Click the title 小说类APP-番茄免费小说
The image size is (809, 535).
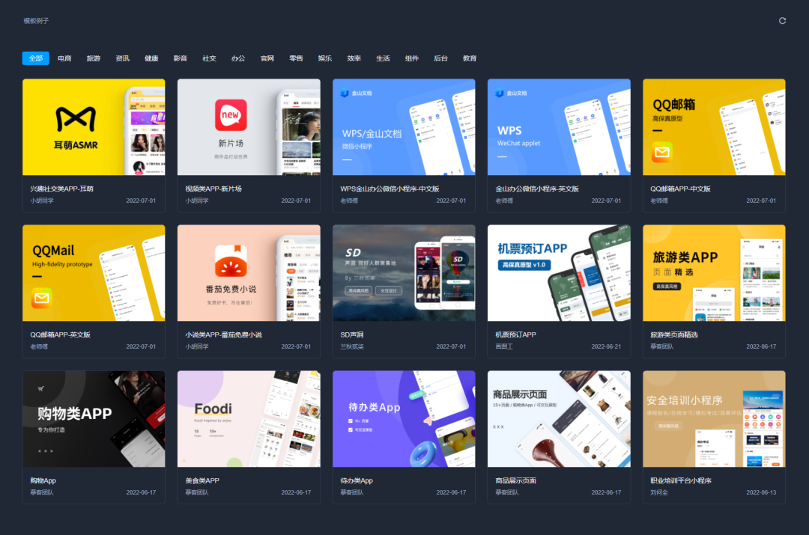pyautogui.click(x=223, y=334)
